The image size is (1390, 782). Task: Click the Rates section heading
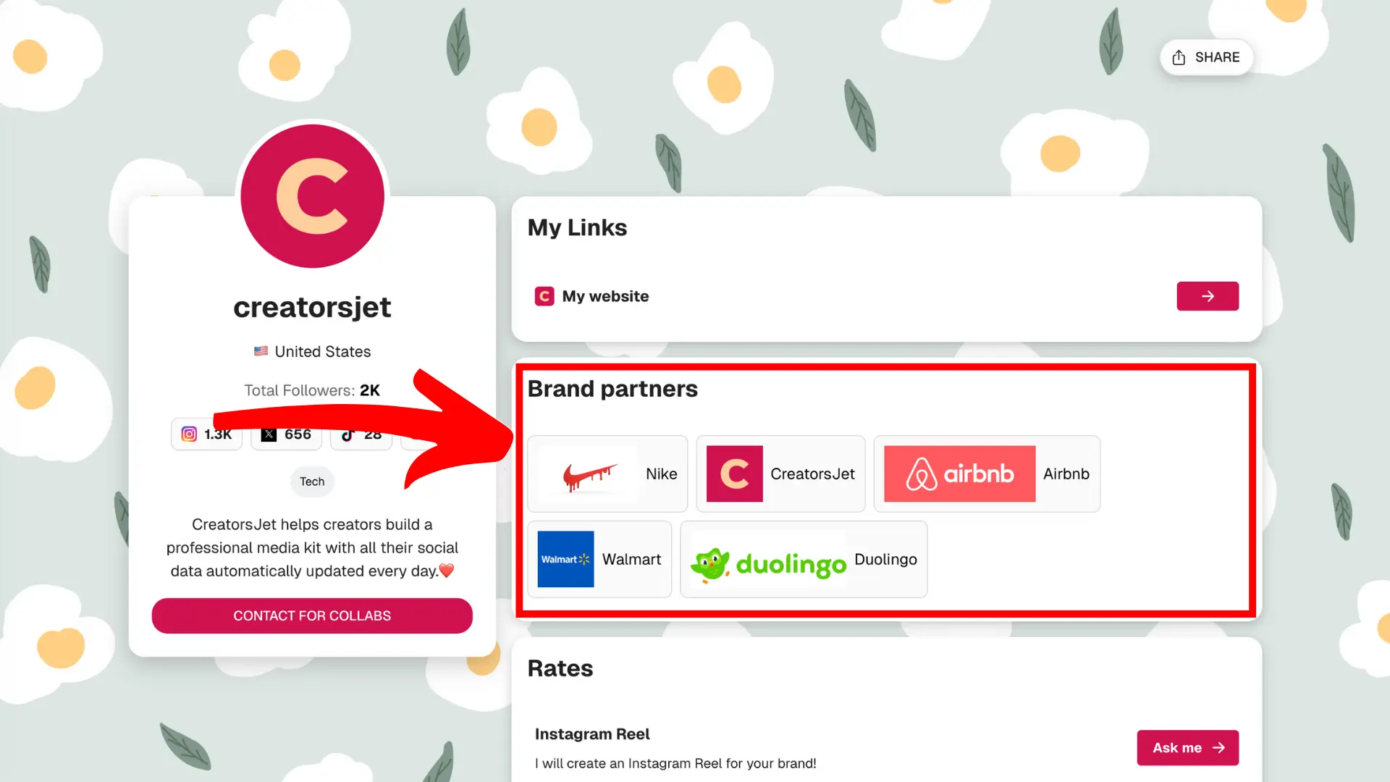560,668
